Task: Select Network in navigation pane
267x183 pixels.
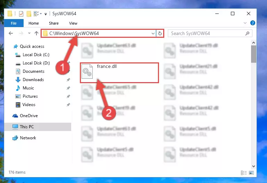Action: point(28,138)
